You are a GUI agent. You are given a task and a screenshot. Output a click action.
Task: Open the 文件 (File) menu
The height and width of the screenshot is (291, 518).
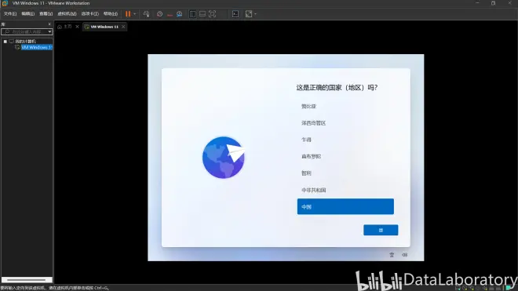pos(10,14)
